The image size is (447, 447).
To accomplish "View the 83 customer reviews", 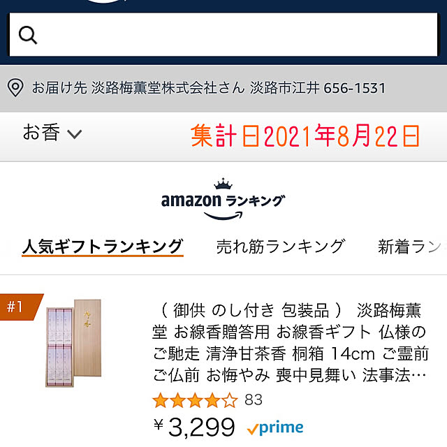I will (254, 400).
